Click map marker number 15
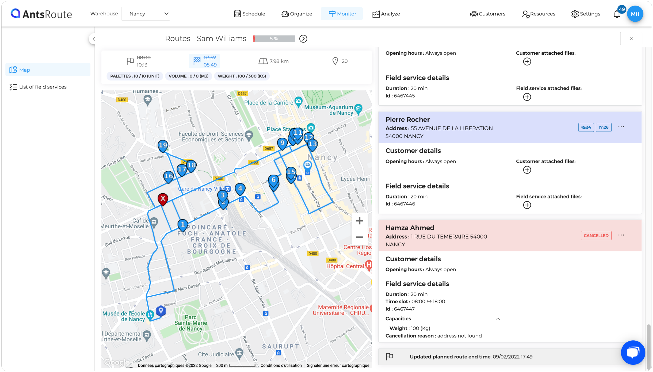 (291, 173)
